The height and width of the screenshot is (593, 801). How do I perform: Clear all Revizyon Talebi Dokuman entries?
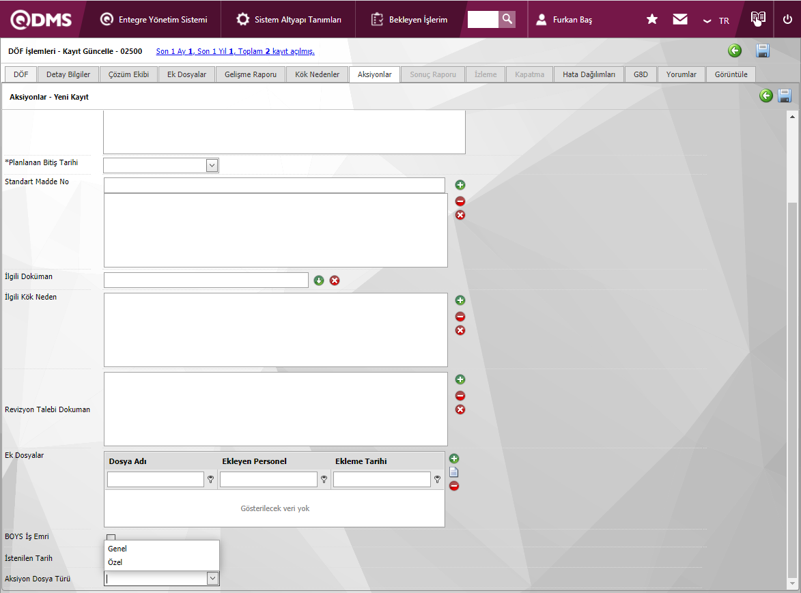tap(460, 409)
